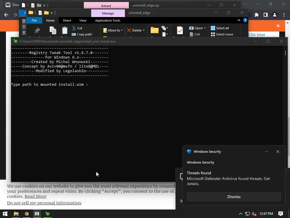Open Windows Security notification options menu
The width and height of the screenshot is (290, 218).
click(266, 152)
